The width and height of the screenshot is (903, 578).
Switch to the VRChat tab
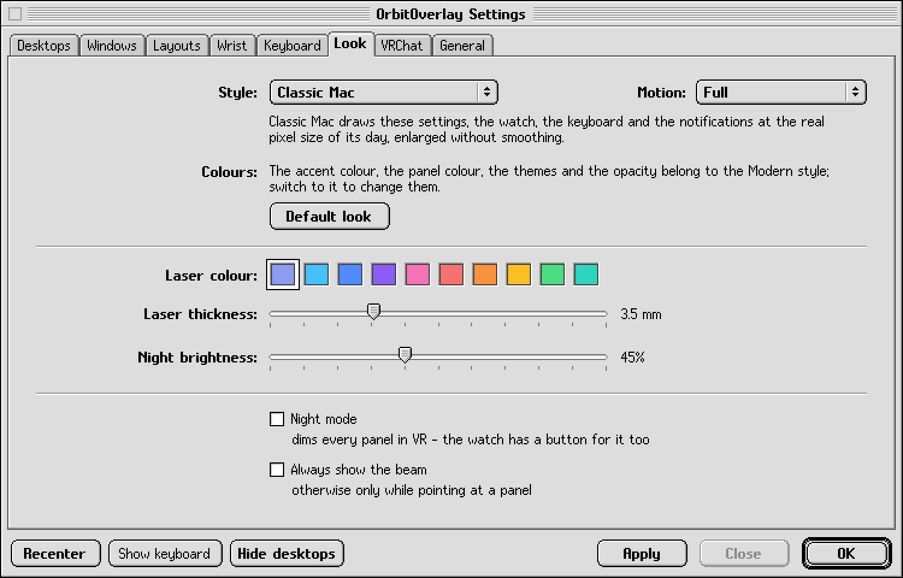(x=402, y=45)
